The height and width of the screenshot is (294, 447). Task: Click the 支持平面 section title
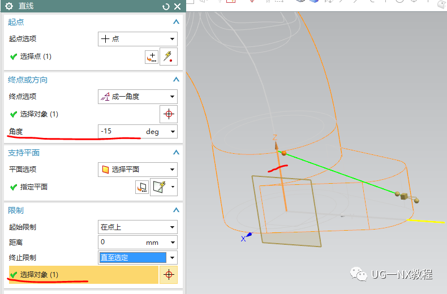24,153
